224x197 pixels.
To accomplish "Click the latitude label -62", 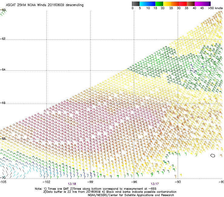I will 3,39.
